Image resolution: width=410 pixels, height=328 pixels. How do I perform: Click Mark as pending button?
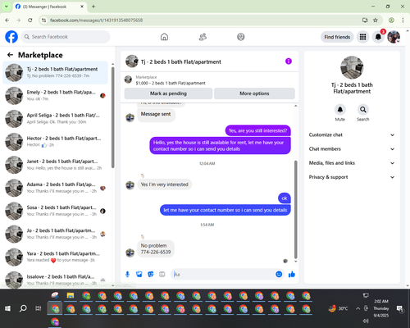[168, 93]
